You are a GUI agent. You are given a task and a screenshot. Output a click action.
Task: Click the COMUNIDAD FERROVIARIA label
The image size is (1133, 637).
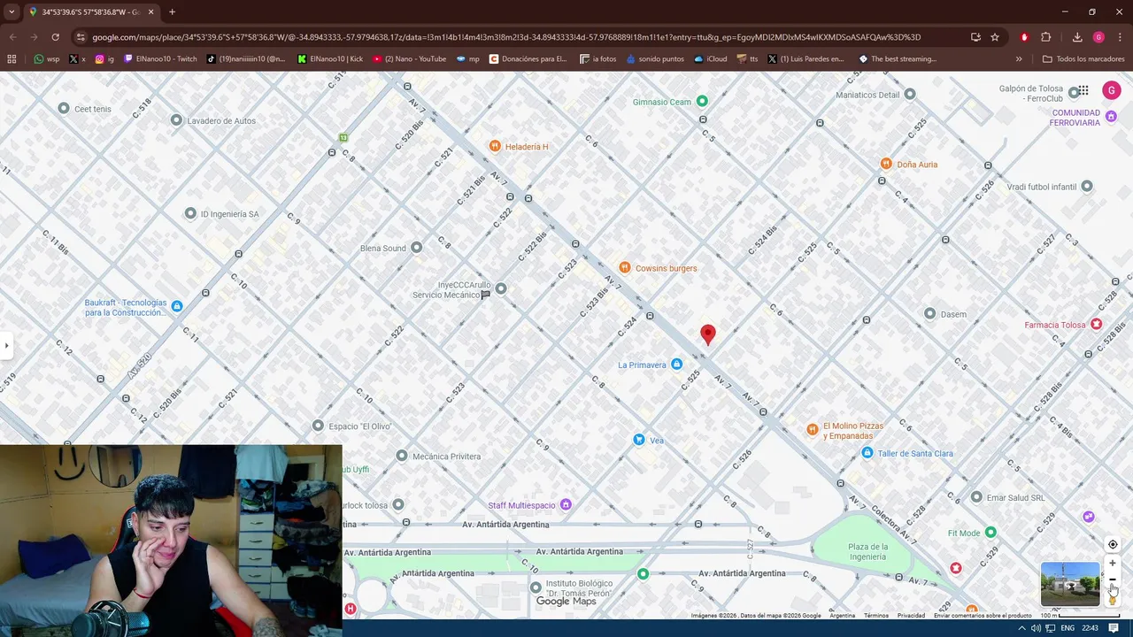tap(1075, 118)
